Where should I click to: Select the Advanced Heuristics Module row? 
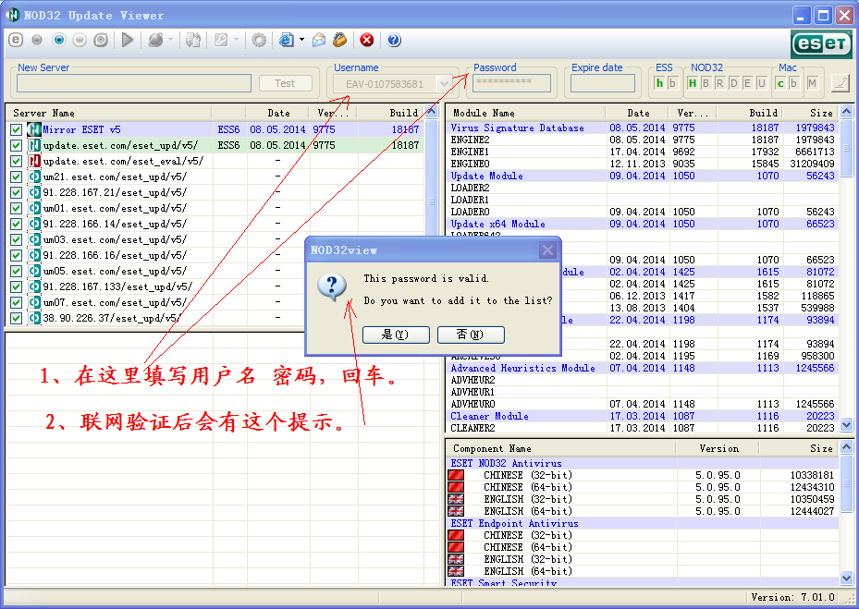click(x=642, y=368)
